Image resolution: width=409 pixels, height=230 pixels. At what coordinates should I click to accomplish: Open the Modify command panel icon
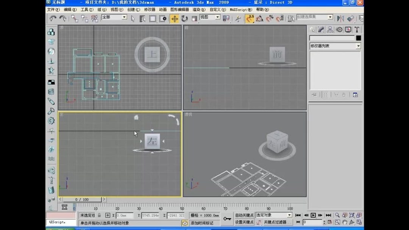[322, 30]
